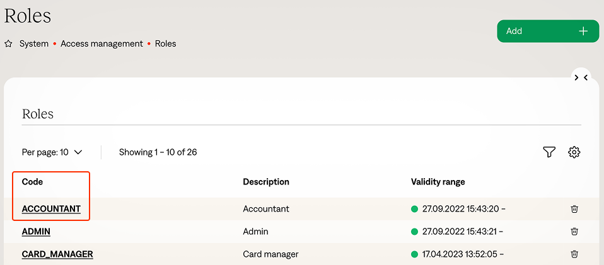Sort by the Description column header
Screen dimensions: 604x265
265,182
